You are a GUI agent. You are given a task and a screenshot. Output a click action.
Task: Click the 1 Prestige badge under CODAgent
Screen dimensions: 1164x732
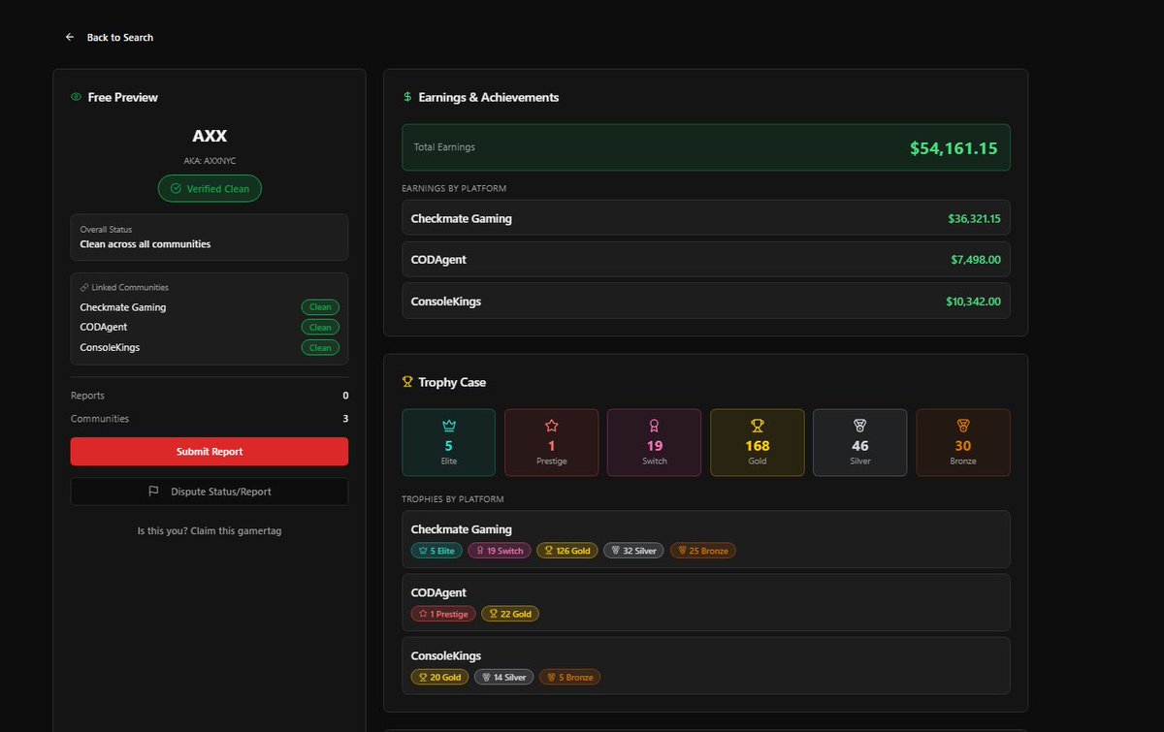(x=443, y=614)
